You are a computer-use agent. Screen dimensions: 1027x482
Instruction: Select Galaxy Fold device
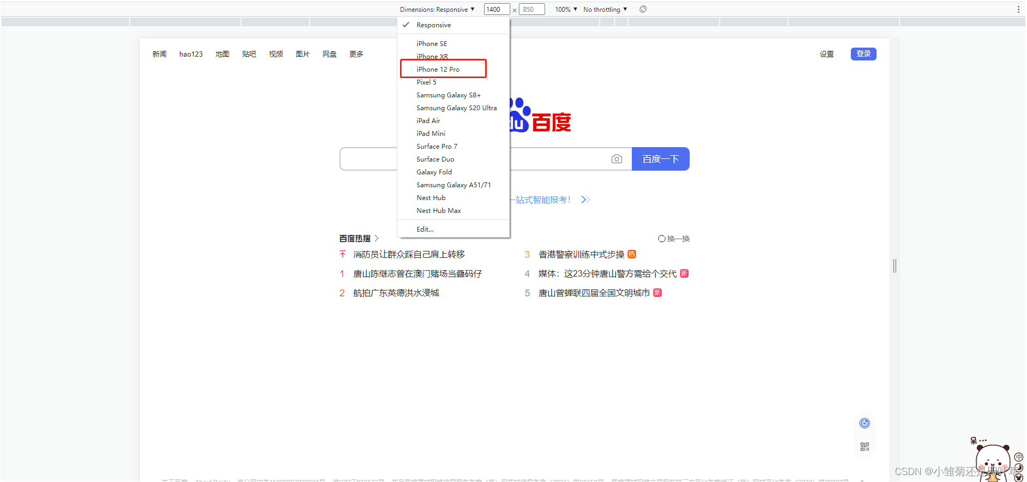click(454, 172)
